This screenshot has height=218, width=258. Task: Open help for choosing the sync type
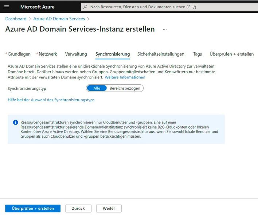pos(51,100)
